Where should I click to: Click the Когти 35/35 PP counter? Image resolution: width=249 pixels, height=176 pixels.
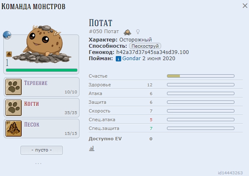(x=71, y=112)
